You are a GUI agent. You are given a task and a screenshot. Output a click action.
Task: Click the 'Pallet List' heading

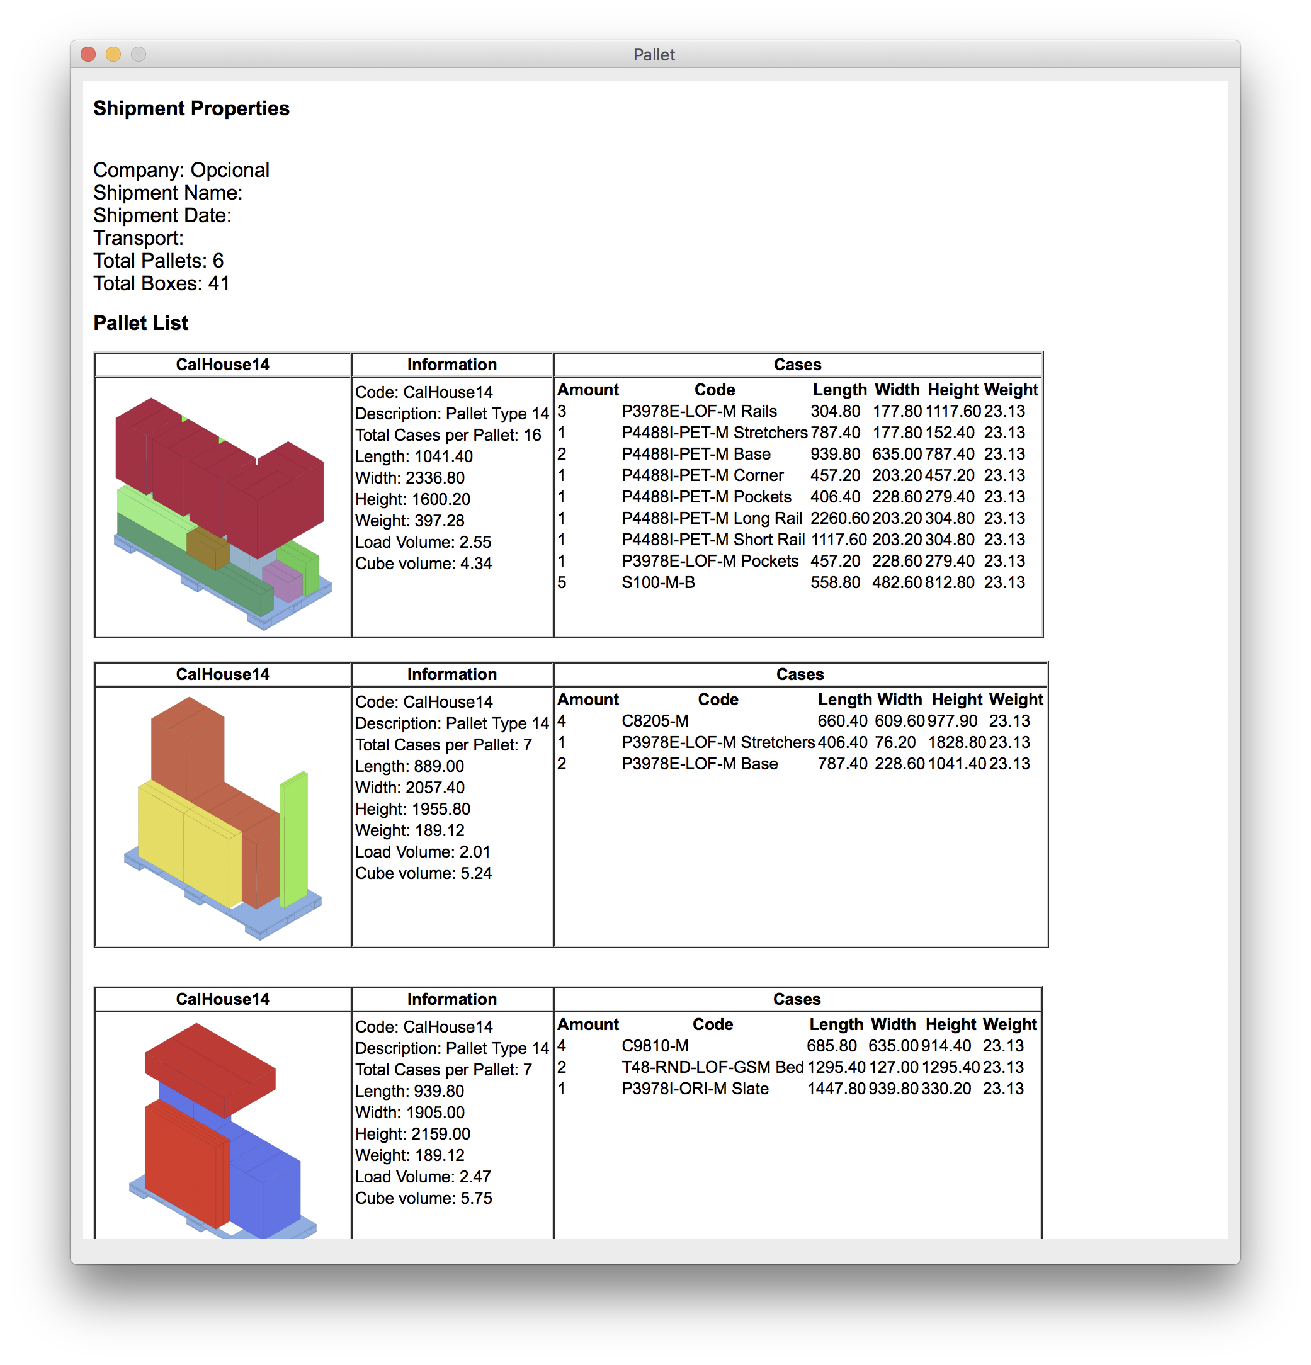coord(140,323)
